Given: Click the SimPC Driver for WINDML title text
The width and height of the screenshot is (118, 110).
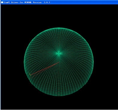Looking at the screenshot, I should pyautogui.click(x=27, y=2).
